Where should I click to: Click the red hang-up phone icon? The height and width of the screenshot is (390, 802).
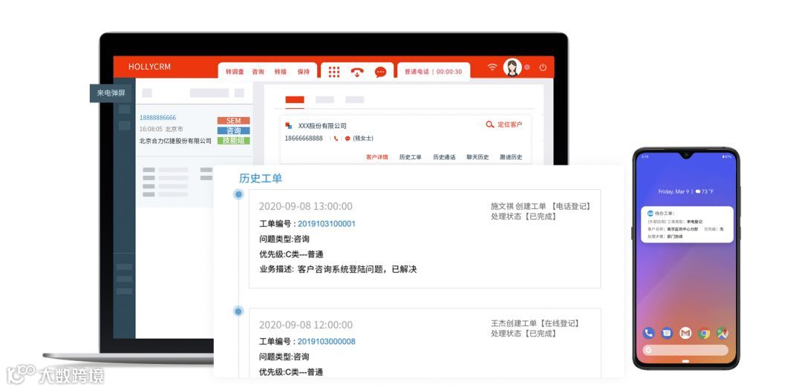coord(357,72)
